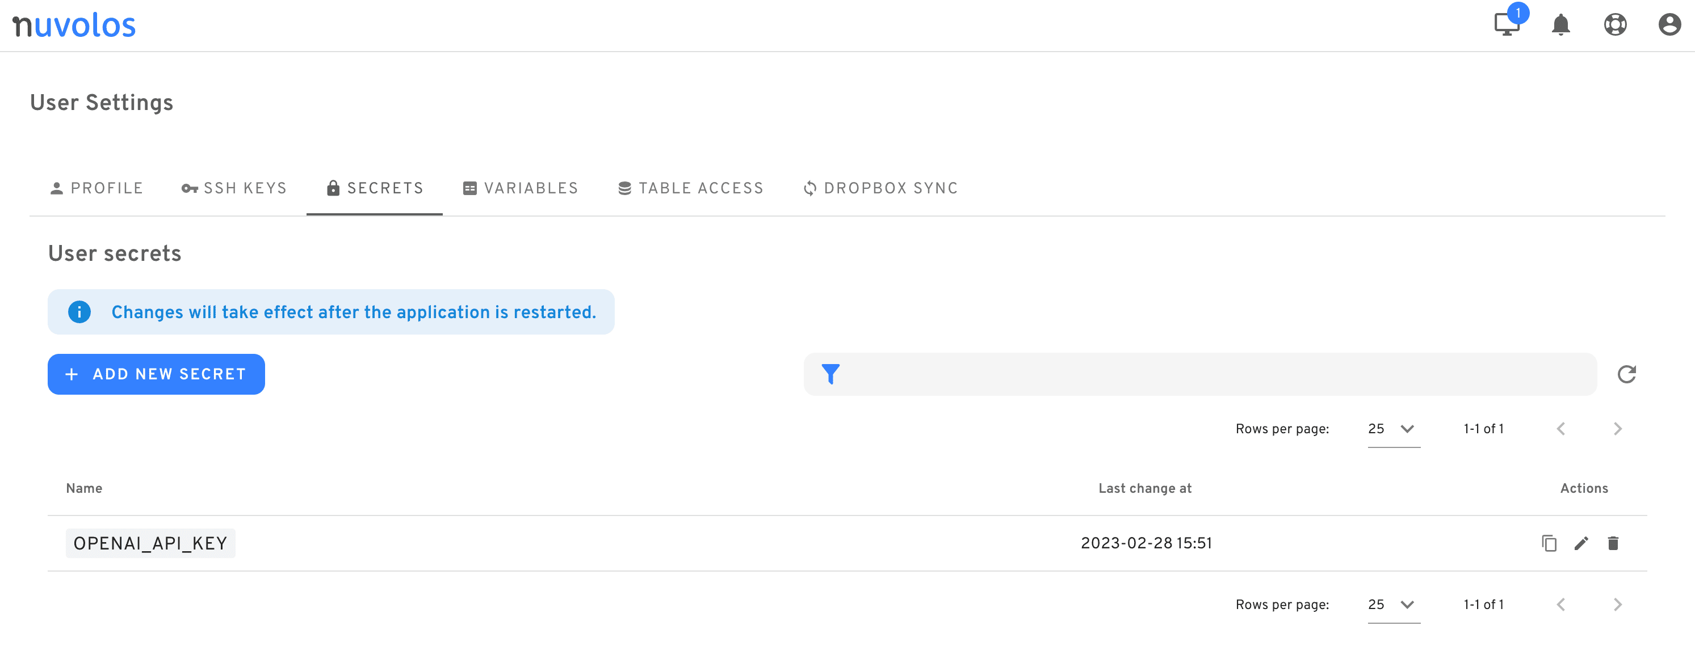Edit the OPENAI_API_KEY secret
Image resolution: width=1695 pixels, height=651 pixels.
point(1581,543)
